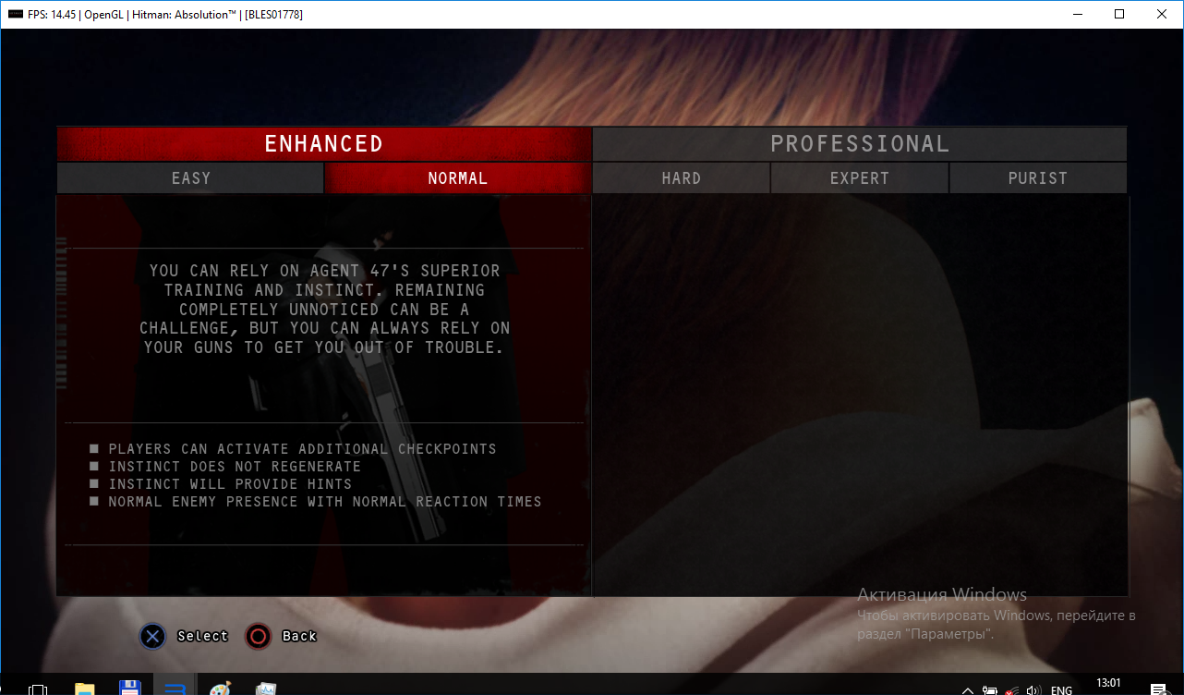Open the Professional category header

pyautogui.click(x=859, y=144)
